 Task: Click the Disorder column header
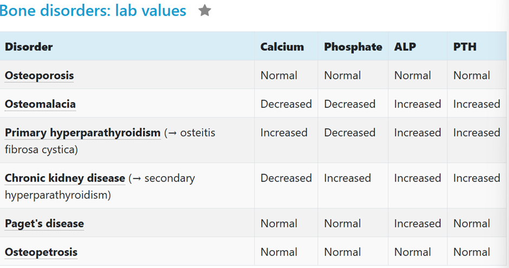[x=29, y=47]
